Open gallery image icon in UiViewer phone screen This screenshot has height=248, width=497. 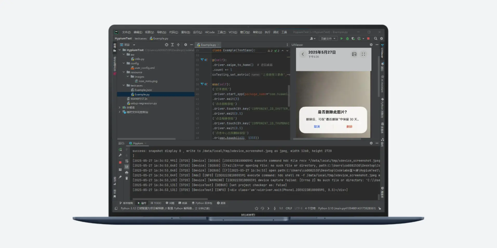(x=354, y=54)
